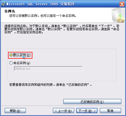The height and width of the screenshot is (116, 126).
Task: Click the hint text mentioning 已安装的实例
Action: [50, 85]
